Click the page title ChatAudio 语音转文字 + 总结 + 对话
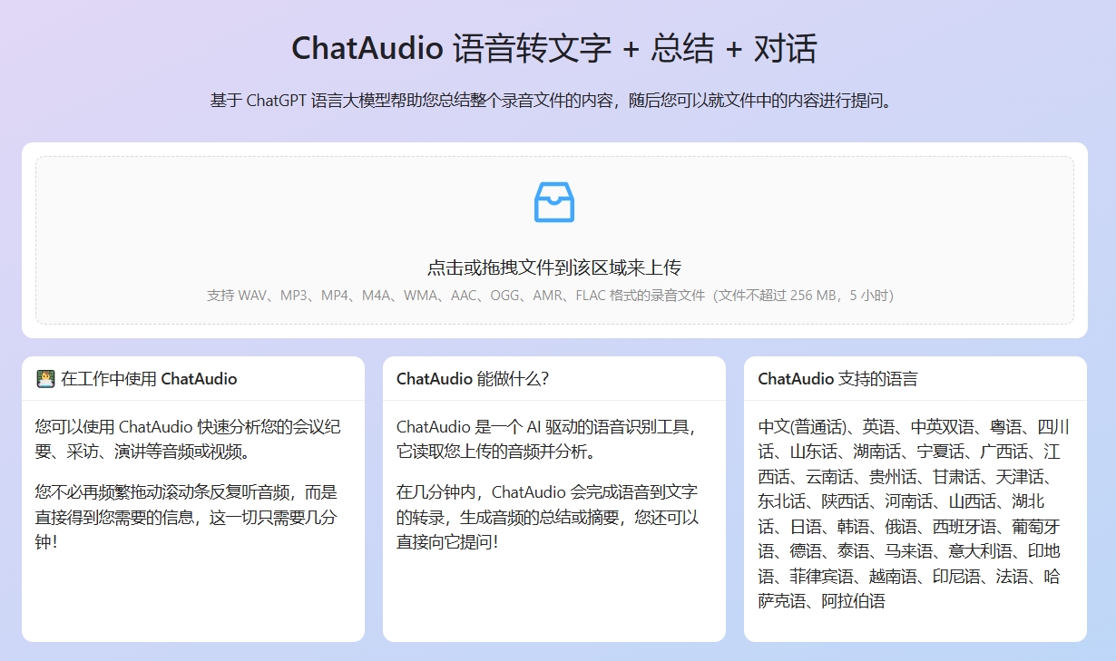Image resolution: width=1116 pixels, height=661 pixels. click(x=554, y=48)
